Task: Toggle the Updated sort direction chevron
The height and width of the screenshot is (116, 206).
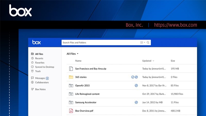Action: click(153, 61)
